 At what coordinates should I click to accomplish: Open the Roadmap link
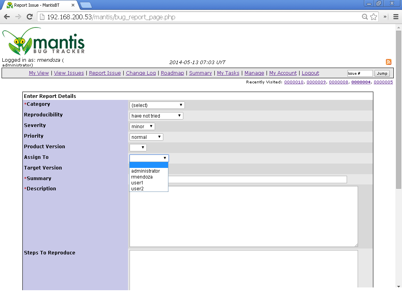click(172, 73)
